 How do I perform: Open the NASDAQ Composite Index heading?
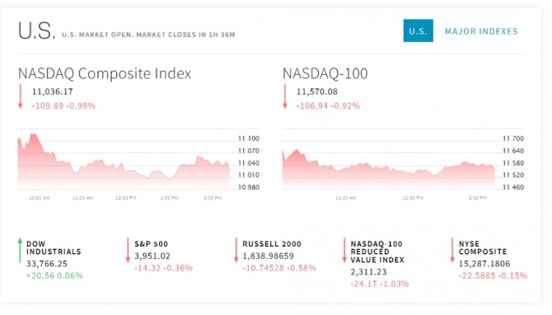click(105, 73)
